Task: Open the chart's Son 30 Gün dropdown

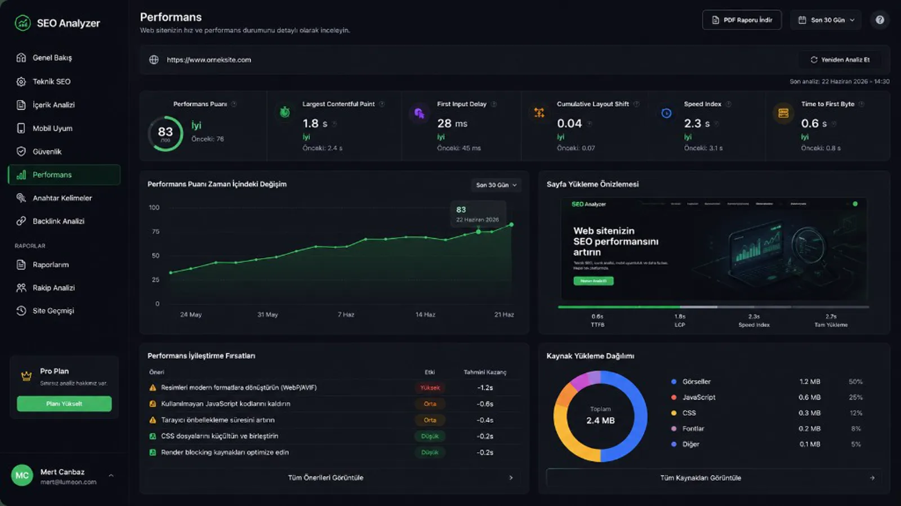Action: (496, 185)
